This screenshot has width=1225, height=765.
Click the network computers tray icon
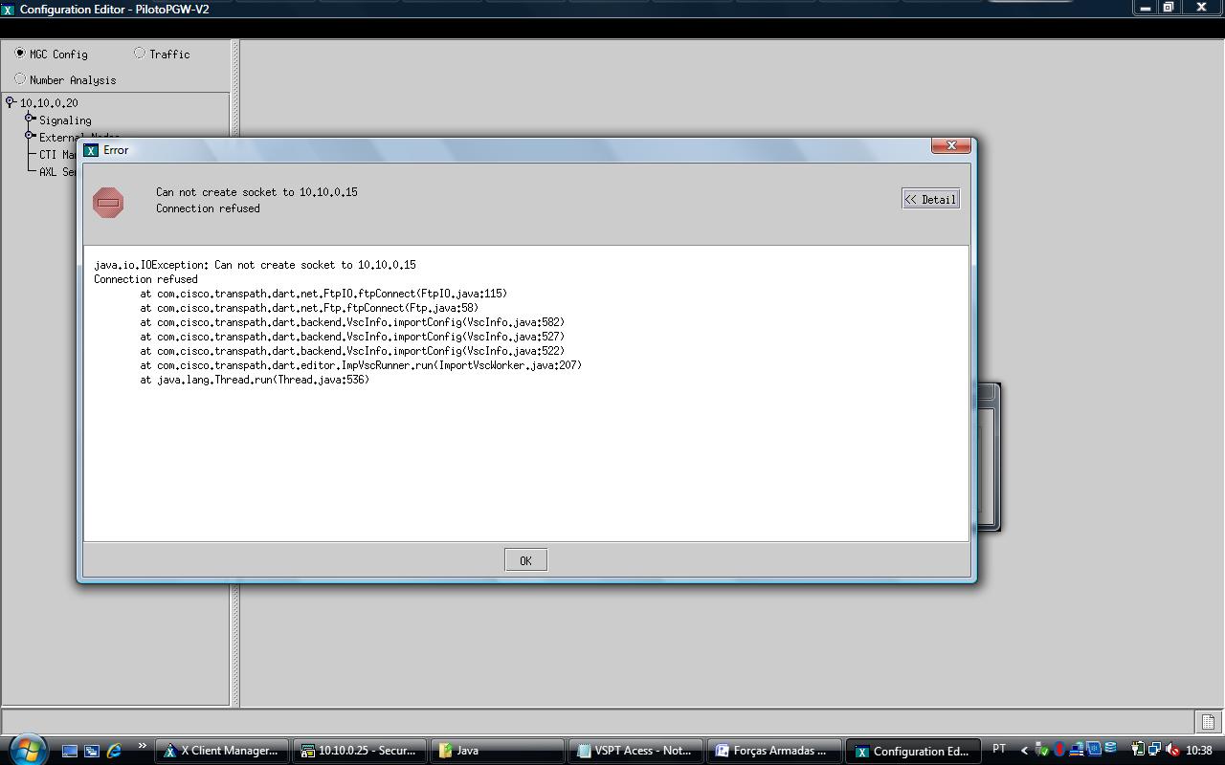coord(1155,750)
